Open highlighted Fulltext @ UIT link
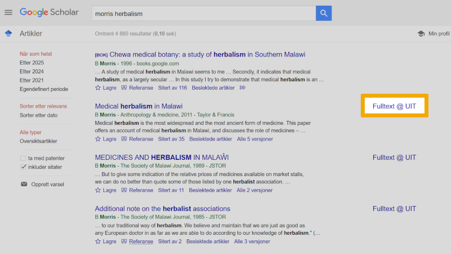451x254 pixels. tap(394, 106)
